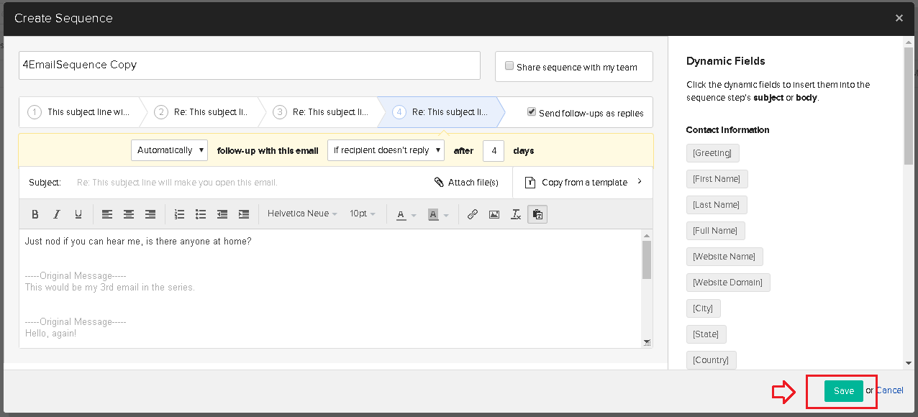Click the template document icon

(530, 183)
